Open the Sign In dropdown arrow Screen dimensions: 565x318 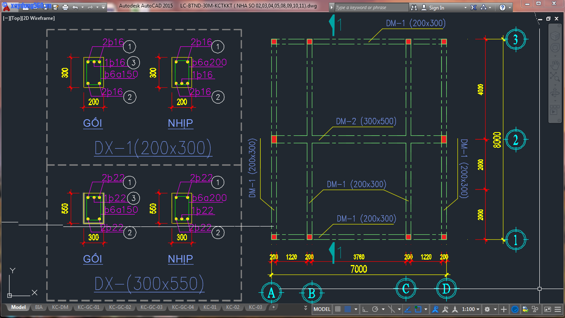click(x=465, y=7)
